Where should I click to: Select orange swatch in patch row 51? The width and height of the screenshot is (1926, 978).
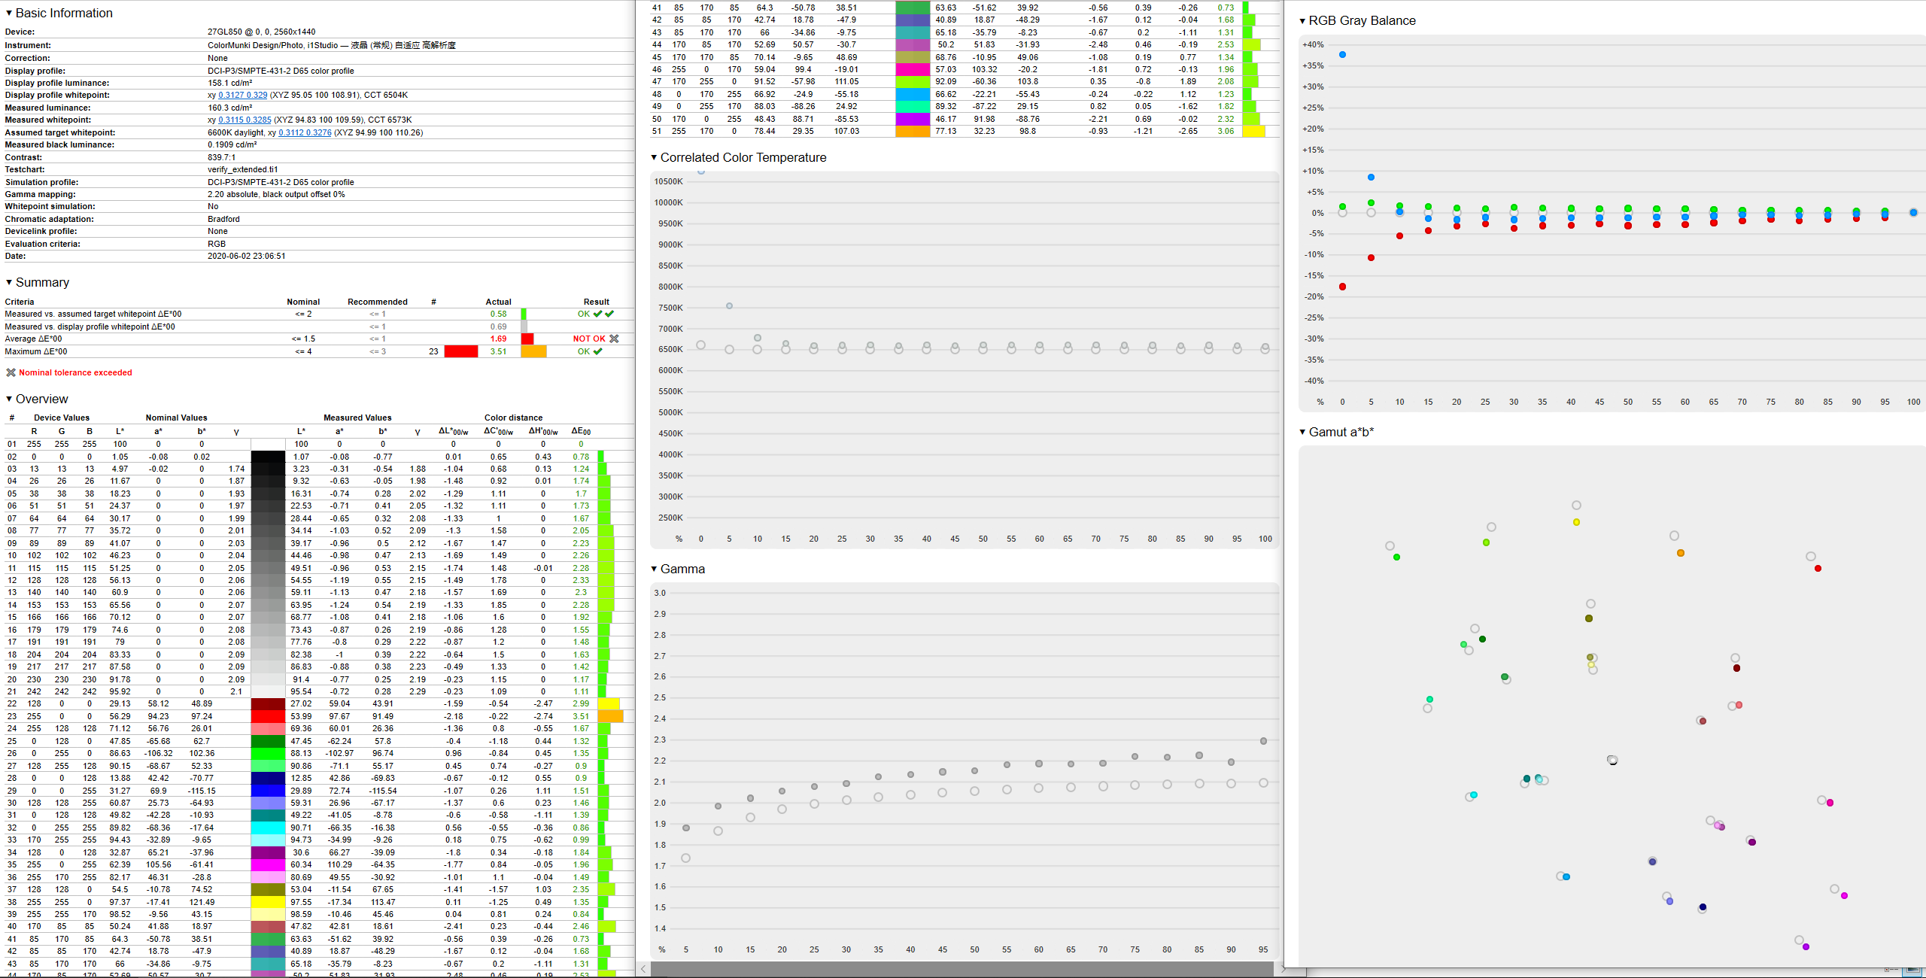click(x=913, y=131)
